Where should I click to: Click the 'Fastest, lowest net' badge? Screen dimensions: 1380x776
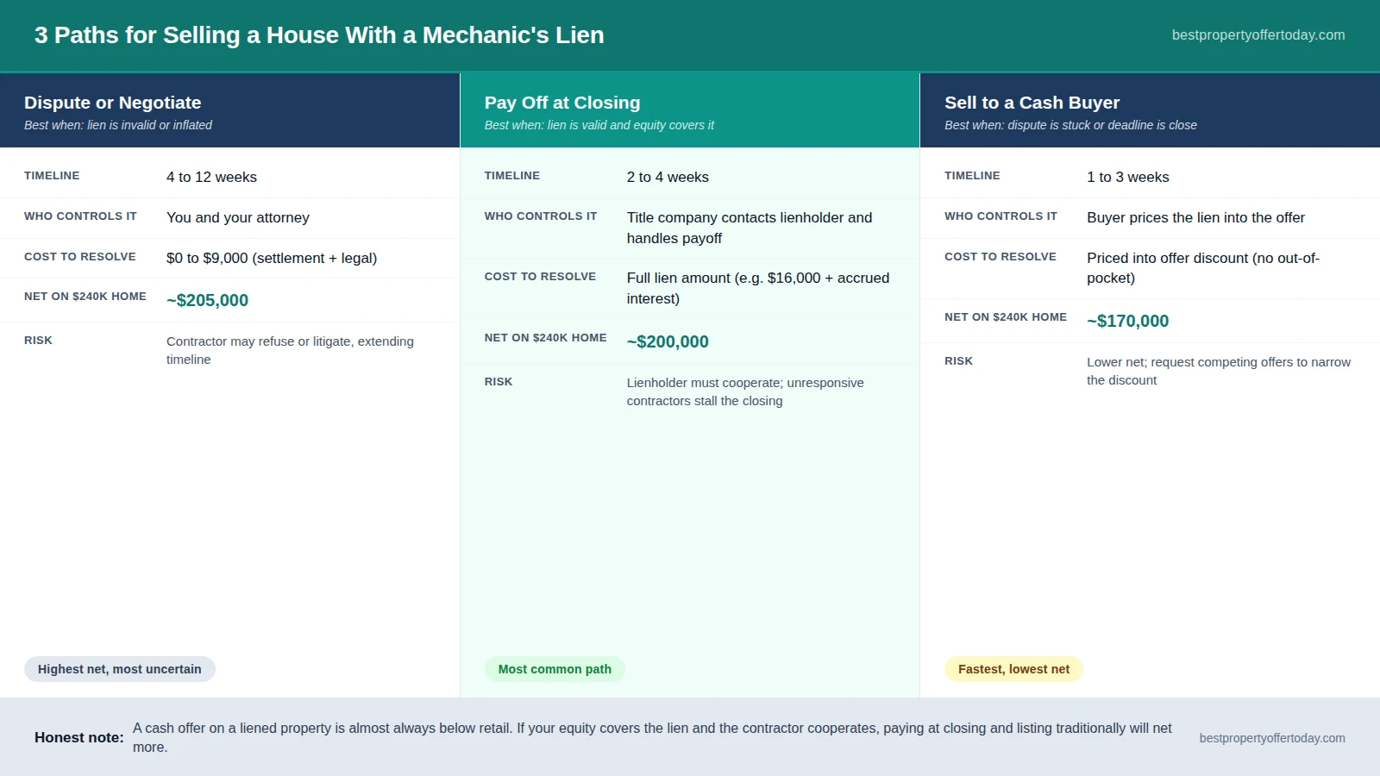(x=1013, y=669)
